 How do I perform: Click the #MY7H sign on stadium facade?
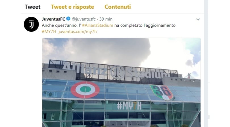(x=129, y=106)
